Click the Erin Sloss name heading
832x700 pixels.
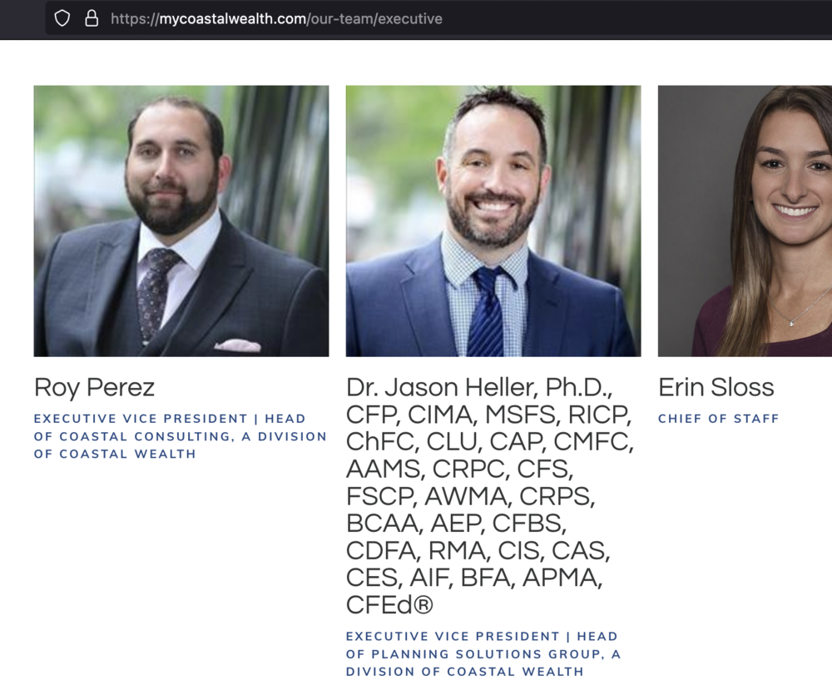coord(716,387)
